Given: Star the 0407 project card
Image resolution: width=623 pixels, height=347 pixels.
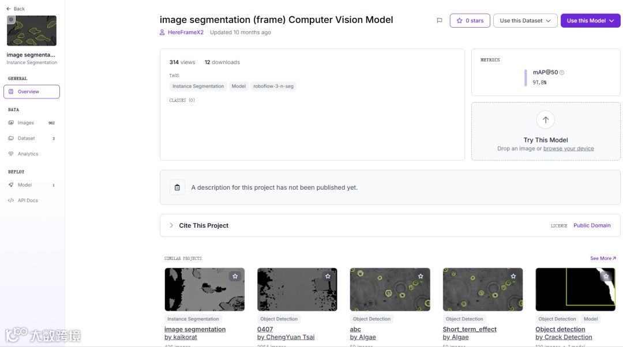Looking at the screenshot, I should point(328,277).
